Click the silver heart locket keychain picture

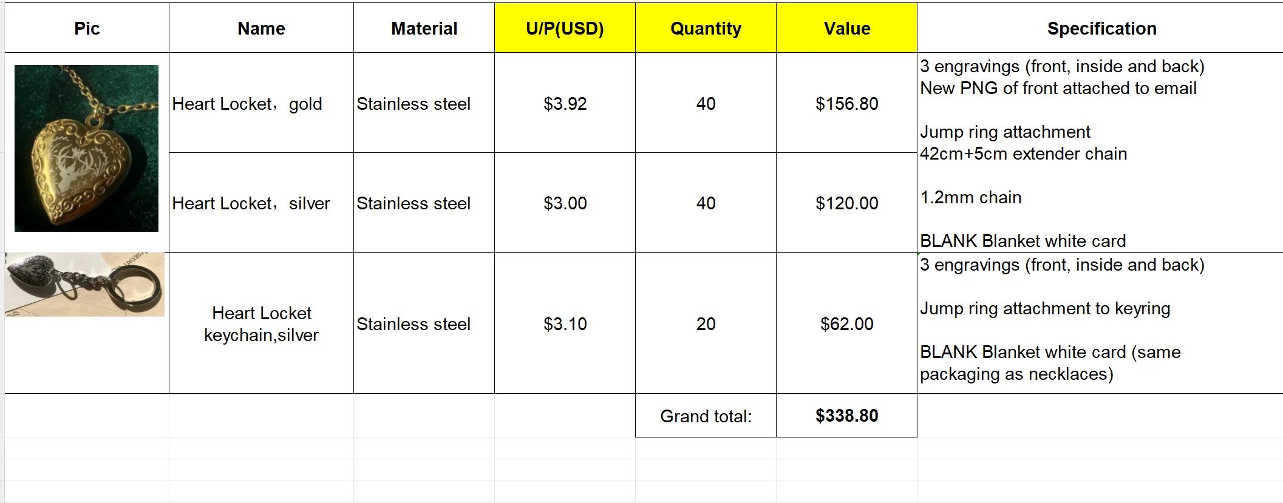[x=84, y=285]
